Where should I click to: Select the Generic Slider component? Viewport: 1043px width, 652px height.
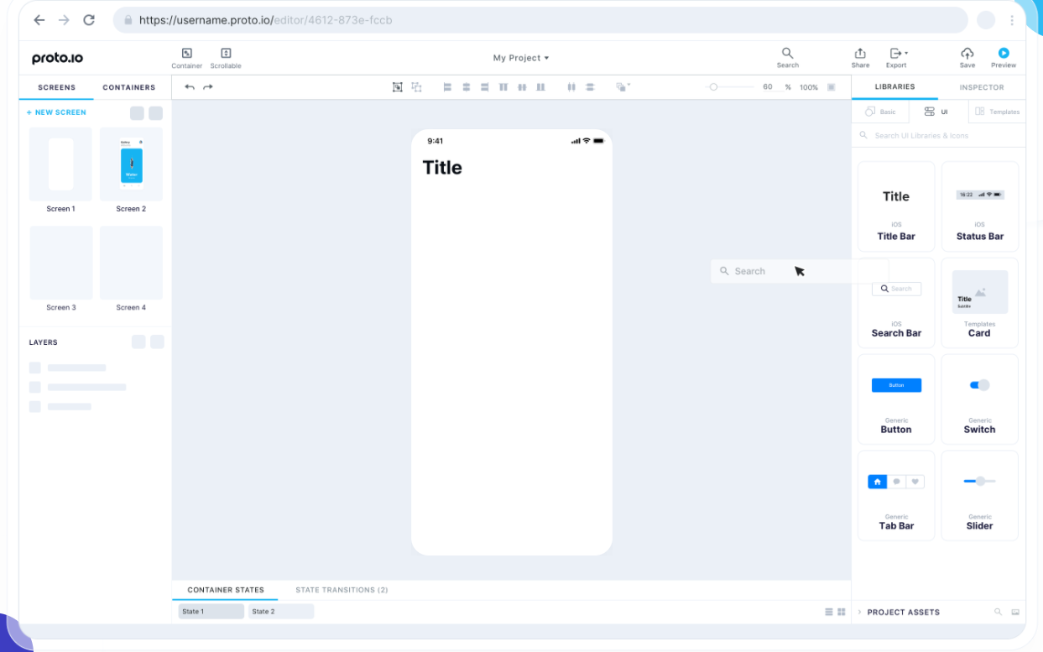coord(980,496)
